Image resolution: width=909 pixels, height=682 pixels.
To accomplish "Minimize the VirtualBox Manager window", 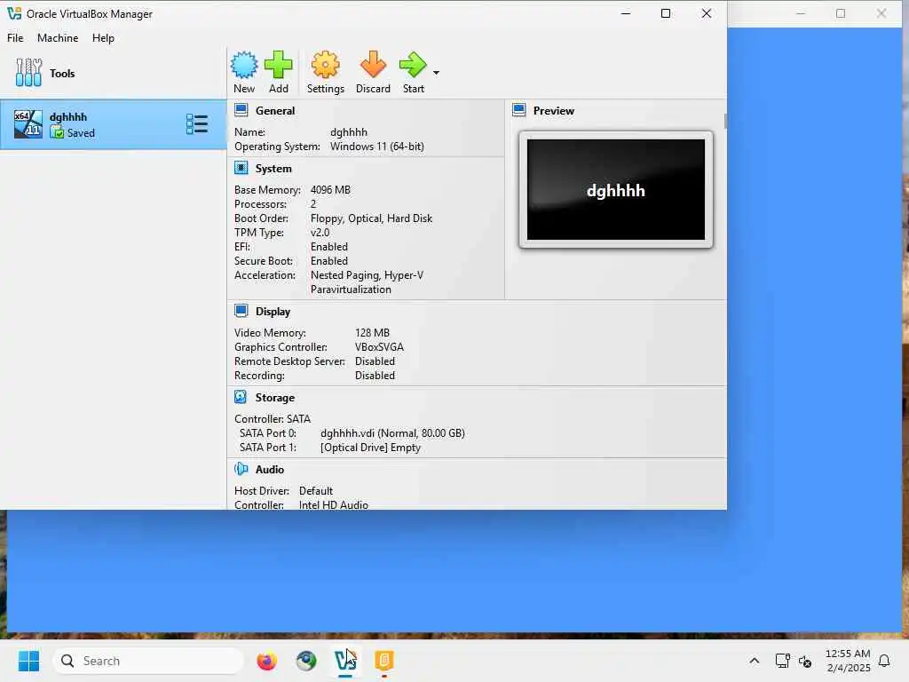I will tap(626, 13).
